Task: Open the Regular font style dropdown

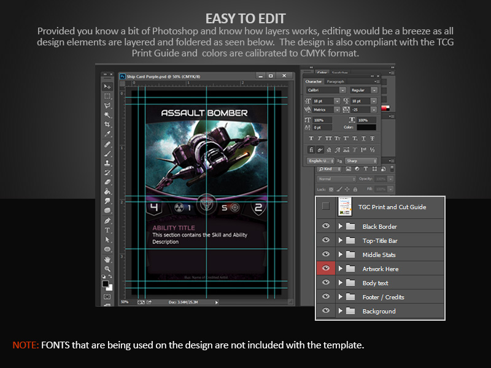Action: 374,90
